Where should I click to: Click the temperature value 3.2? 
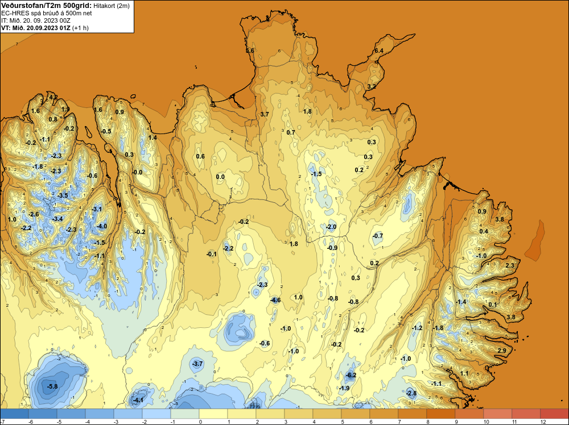tap(372, 87)
